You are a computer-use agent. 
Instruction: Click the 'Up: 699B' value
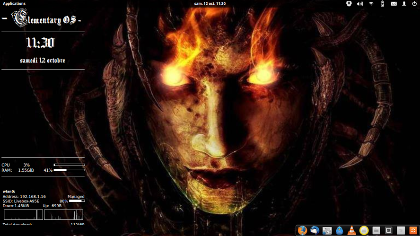point(52,206)
